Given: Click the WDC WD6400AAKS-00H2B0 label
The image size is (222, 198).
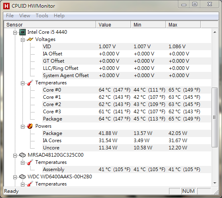Looking at the screenshot, I should (x=60, y=177).
